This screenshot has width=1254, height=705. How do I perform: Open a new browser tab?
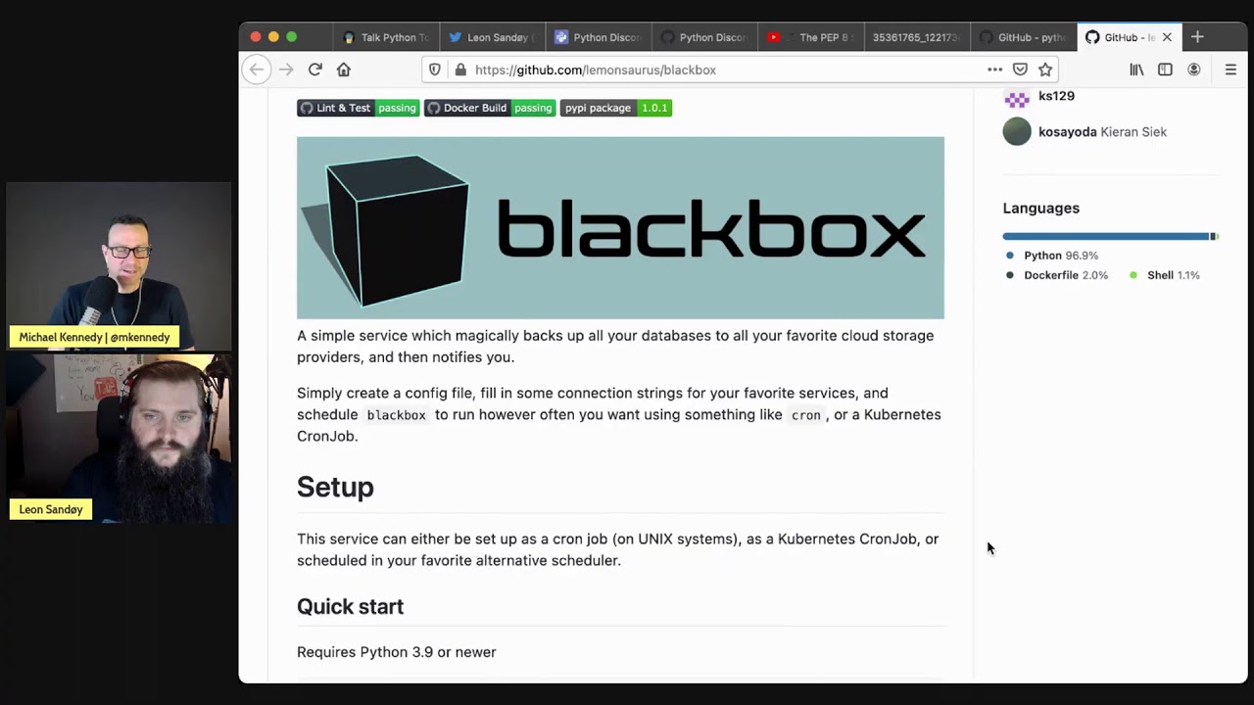(x=1197, y=37)
